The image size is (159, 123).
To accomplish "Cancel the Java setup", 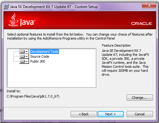I will coord(140,114).
